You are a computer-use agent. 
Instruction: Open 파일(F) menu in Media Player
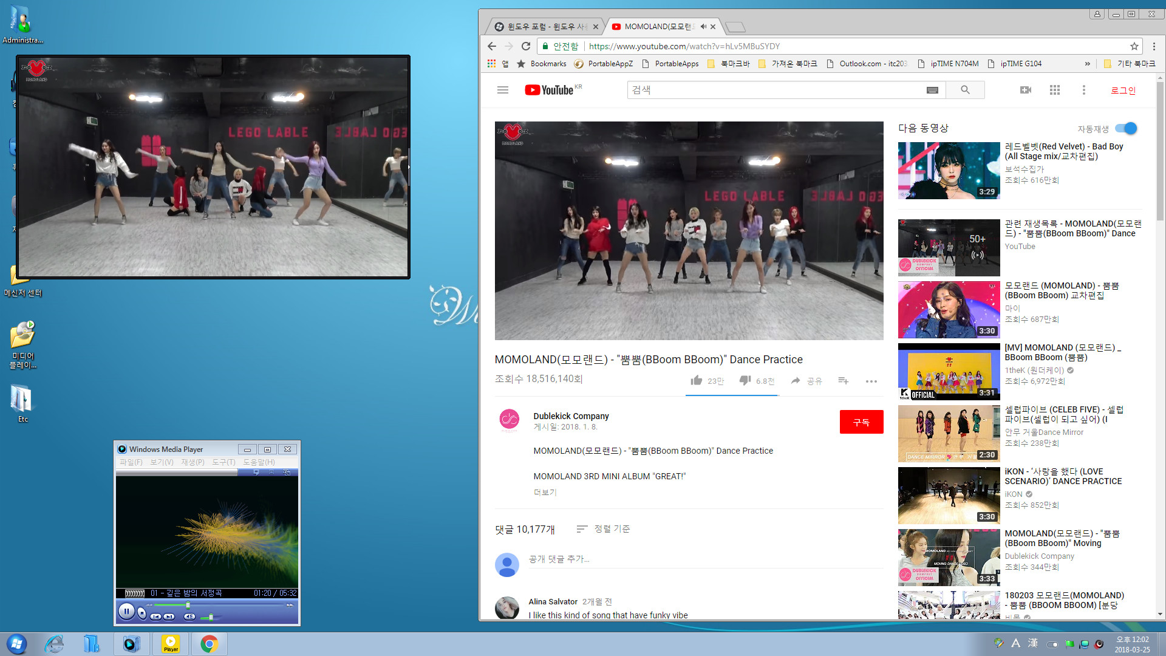click(131, 462)
